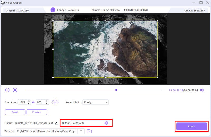Expand the Aspect Ratio Freely dropdown
The height and width of the screenshot is (137, 211).
[x=106, y=102]
